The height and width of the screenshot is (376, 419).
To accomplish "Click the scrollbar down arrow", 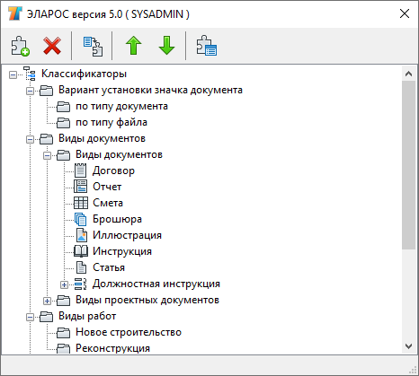I will [408, 346].
